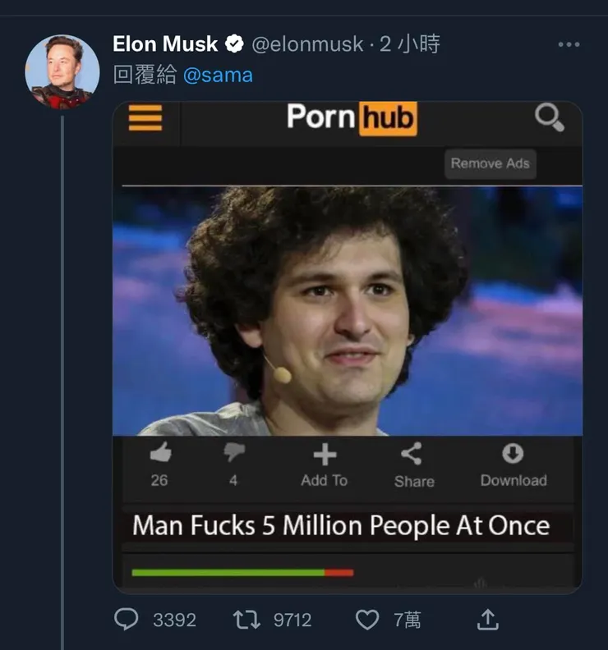
Task: Click the green and red rating bar
Action: (x=242, y=572)
